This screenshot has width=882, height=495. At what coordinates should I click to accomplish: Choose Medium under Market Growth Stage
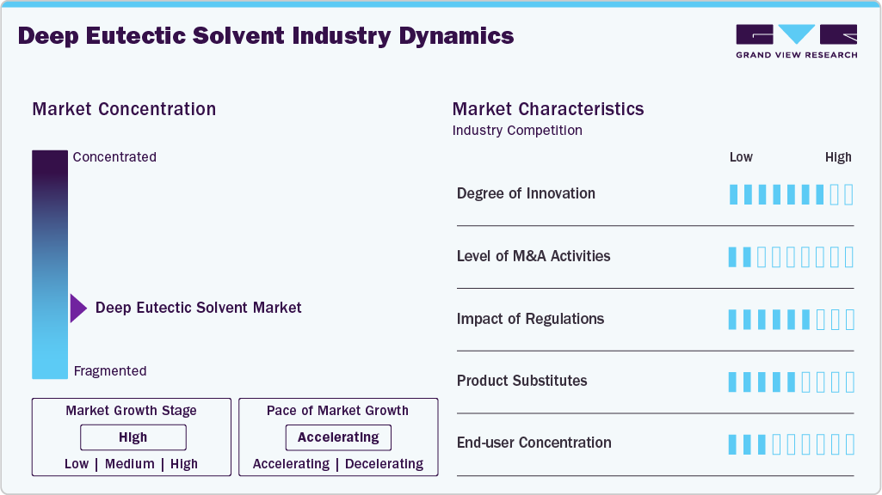click(x=129, y=464)
